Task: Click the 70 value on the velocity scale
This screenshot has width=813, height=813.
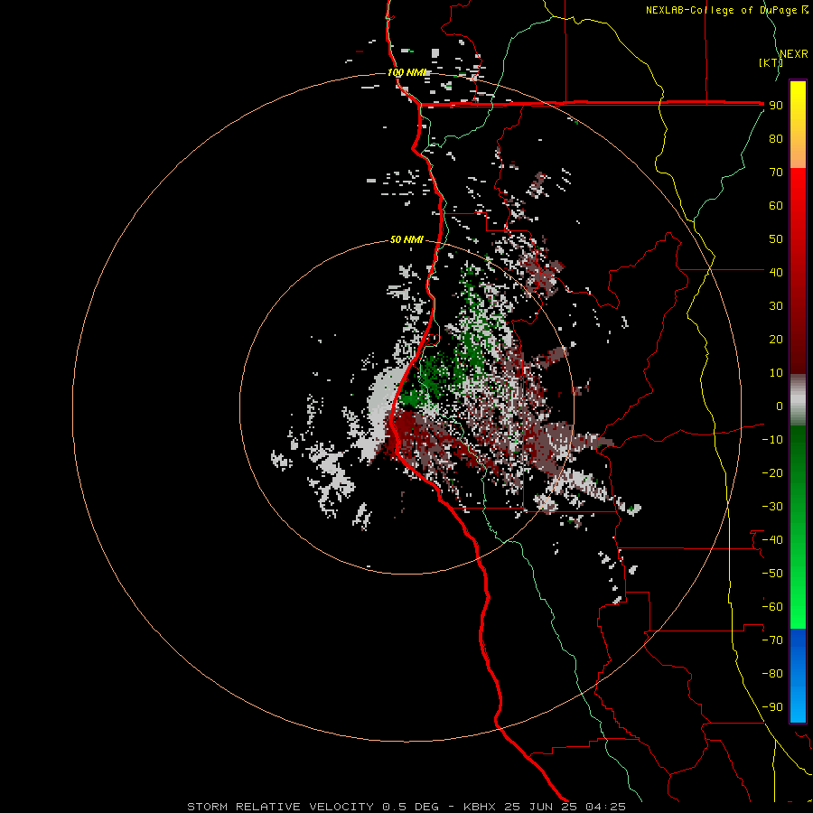Action: click(x=776, y=173)
